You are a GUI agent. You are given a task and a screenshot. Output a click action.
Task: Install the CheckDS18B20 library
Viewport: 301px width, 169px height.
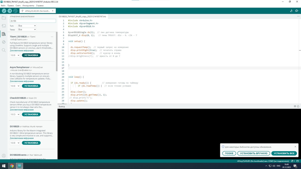(31, 114)
